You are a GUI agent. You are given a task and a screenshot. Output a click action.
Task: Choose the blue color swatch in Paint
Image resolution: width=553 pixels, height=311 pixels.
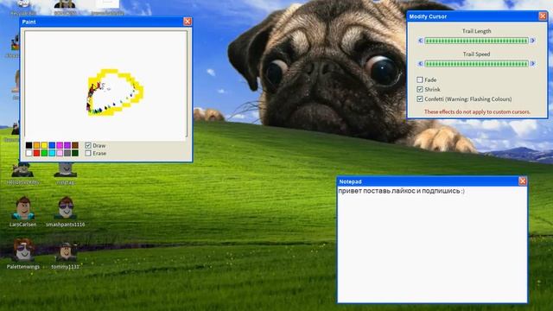52,145
